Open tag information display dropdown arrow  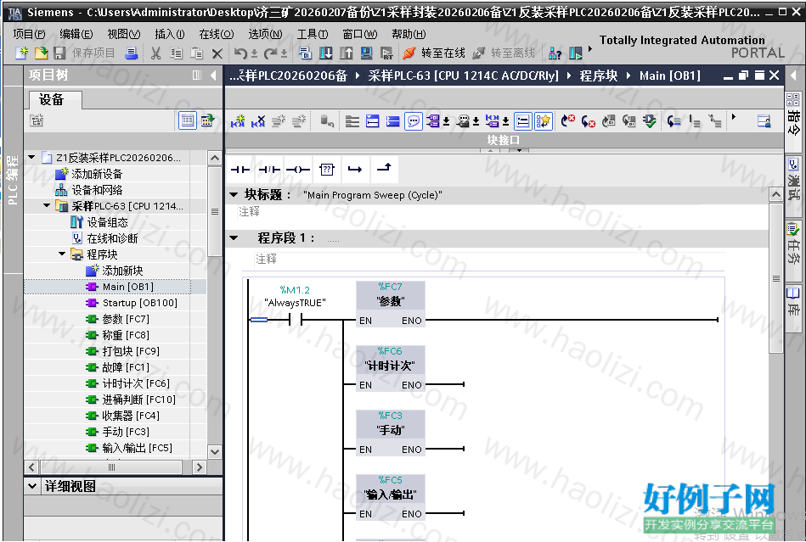(x=476, y=121)
